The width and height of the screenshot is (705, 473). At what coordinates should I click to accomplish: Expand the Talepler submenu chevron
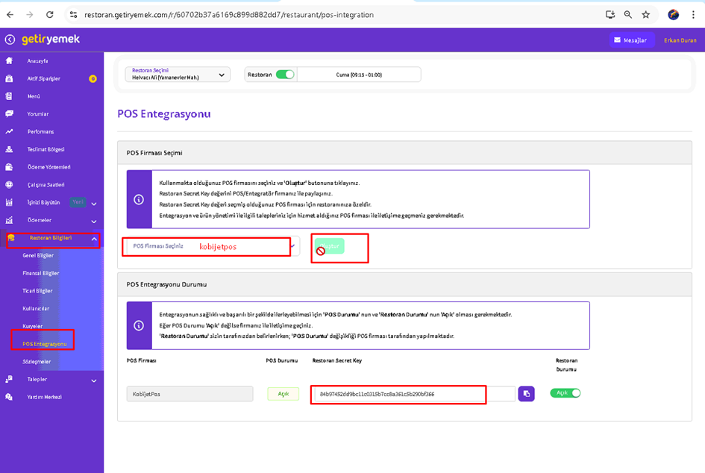[x=94, y=380]
